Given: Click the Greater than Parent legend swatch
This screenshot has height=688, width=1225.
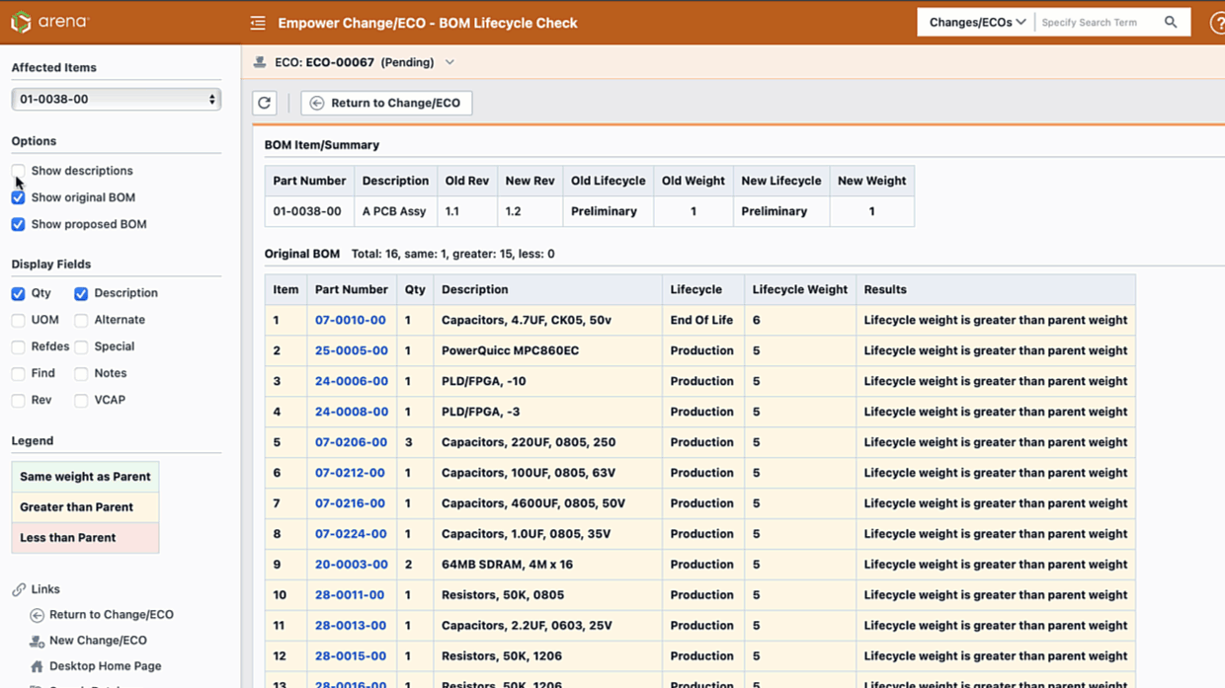Looking at the screenshot, I should click(x=85, y=507).
